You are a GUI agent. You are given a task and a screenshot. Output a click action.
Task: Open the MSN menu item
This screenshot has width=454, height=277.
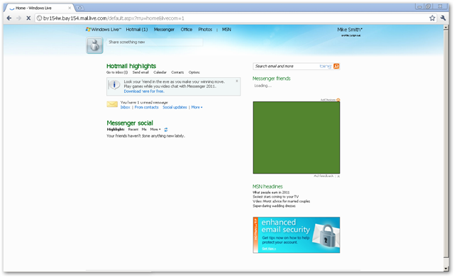(226, 30)
